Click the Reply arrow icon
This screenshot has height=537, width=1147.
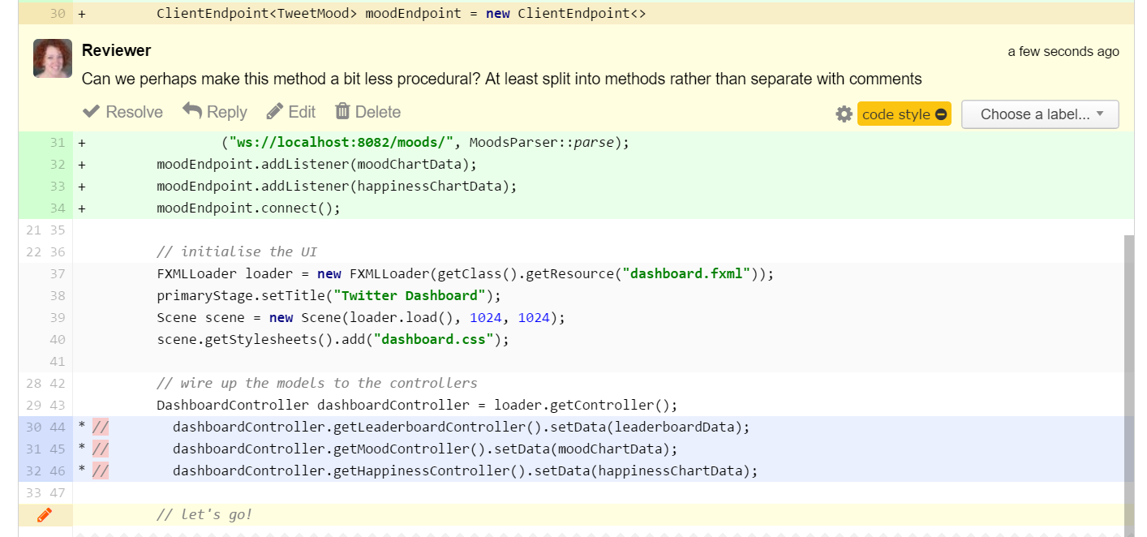coord(192,111)
